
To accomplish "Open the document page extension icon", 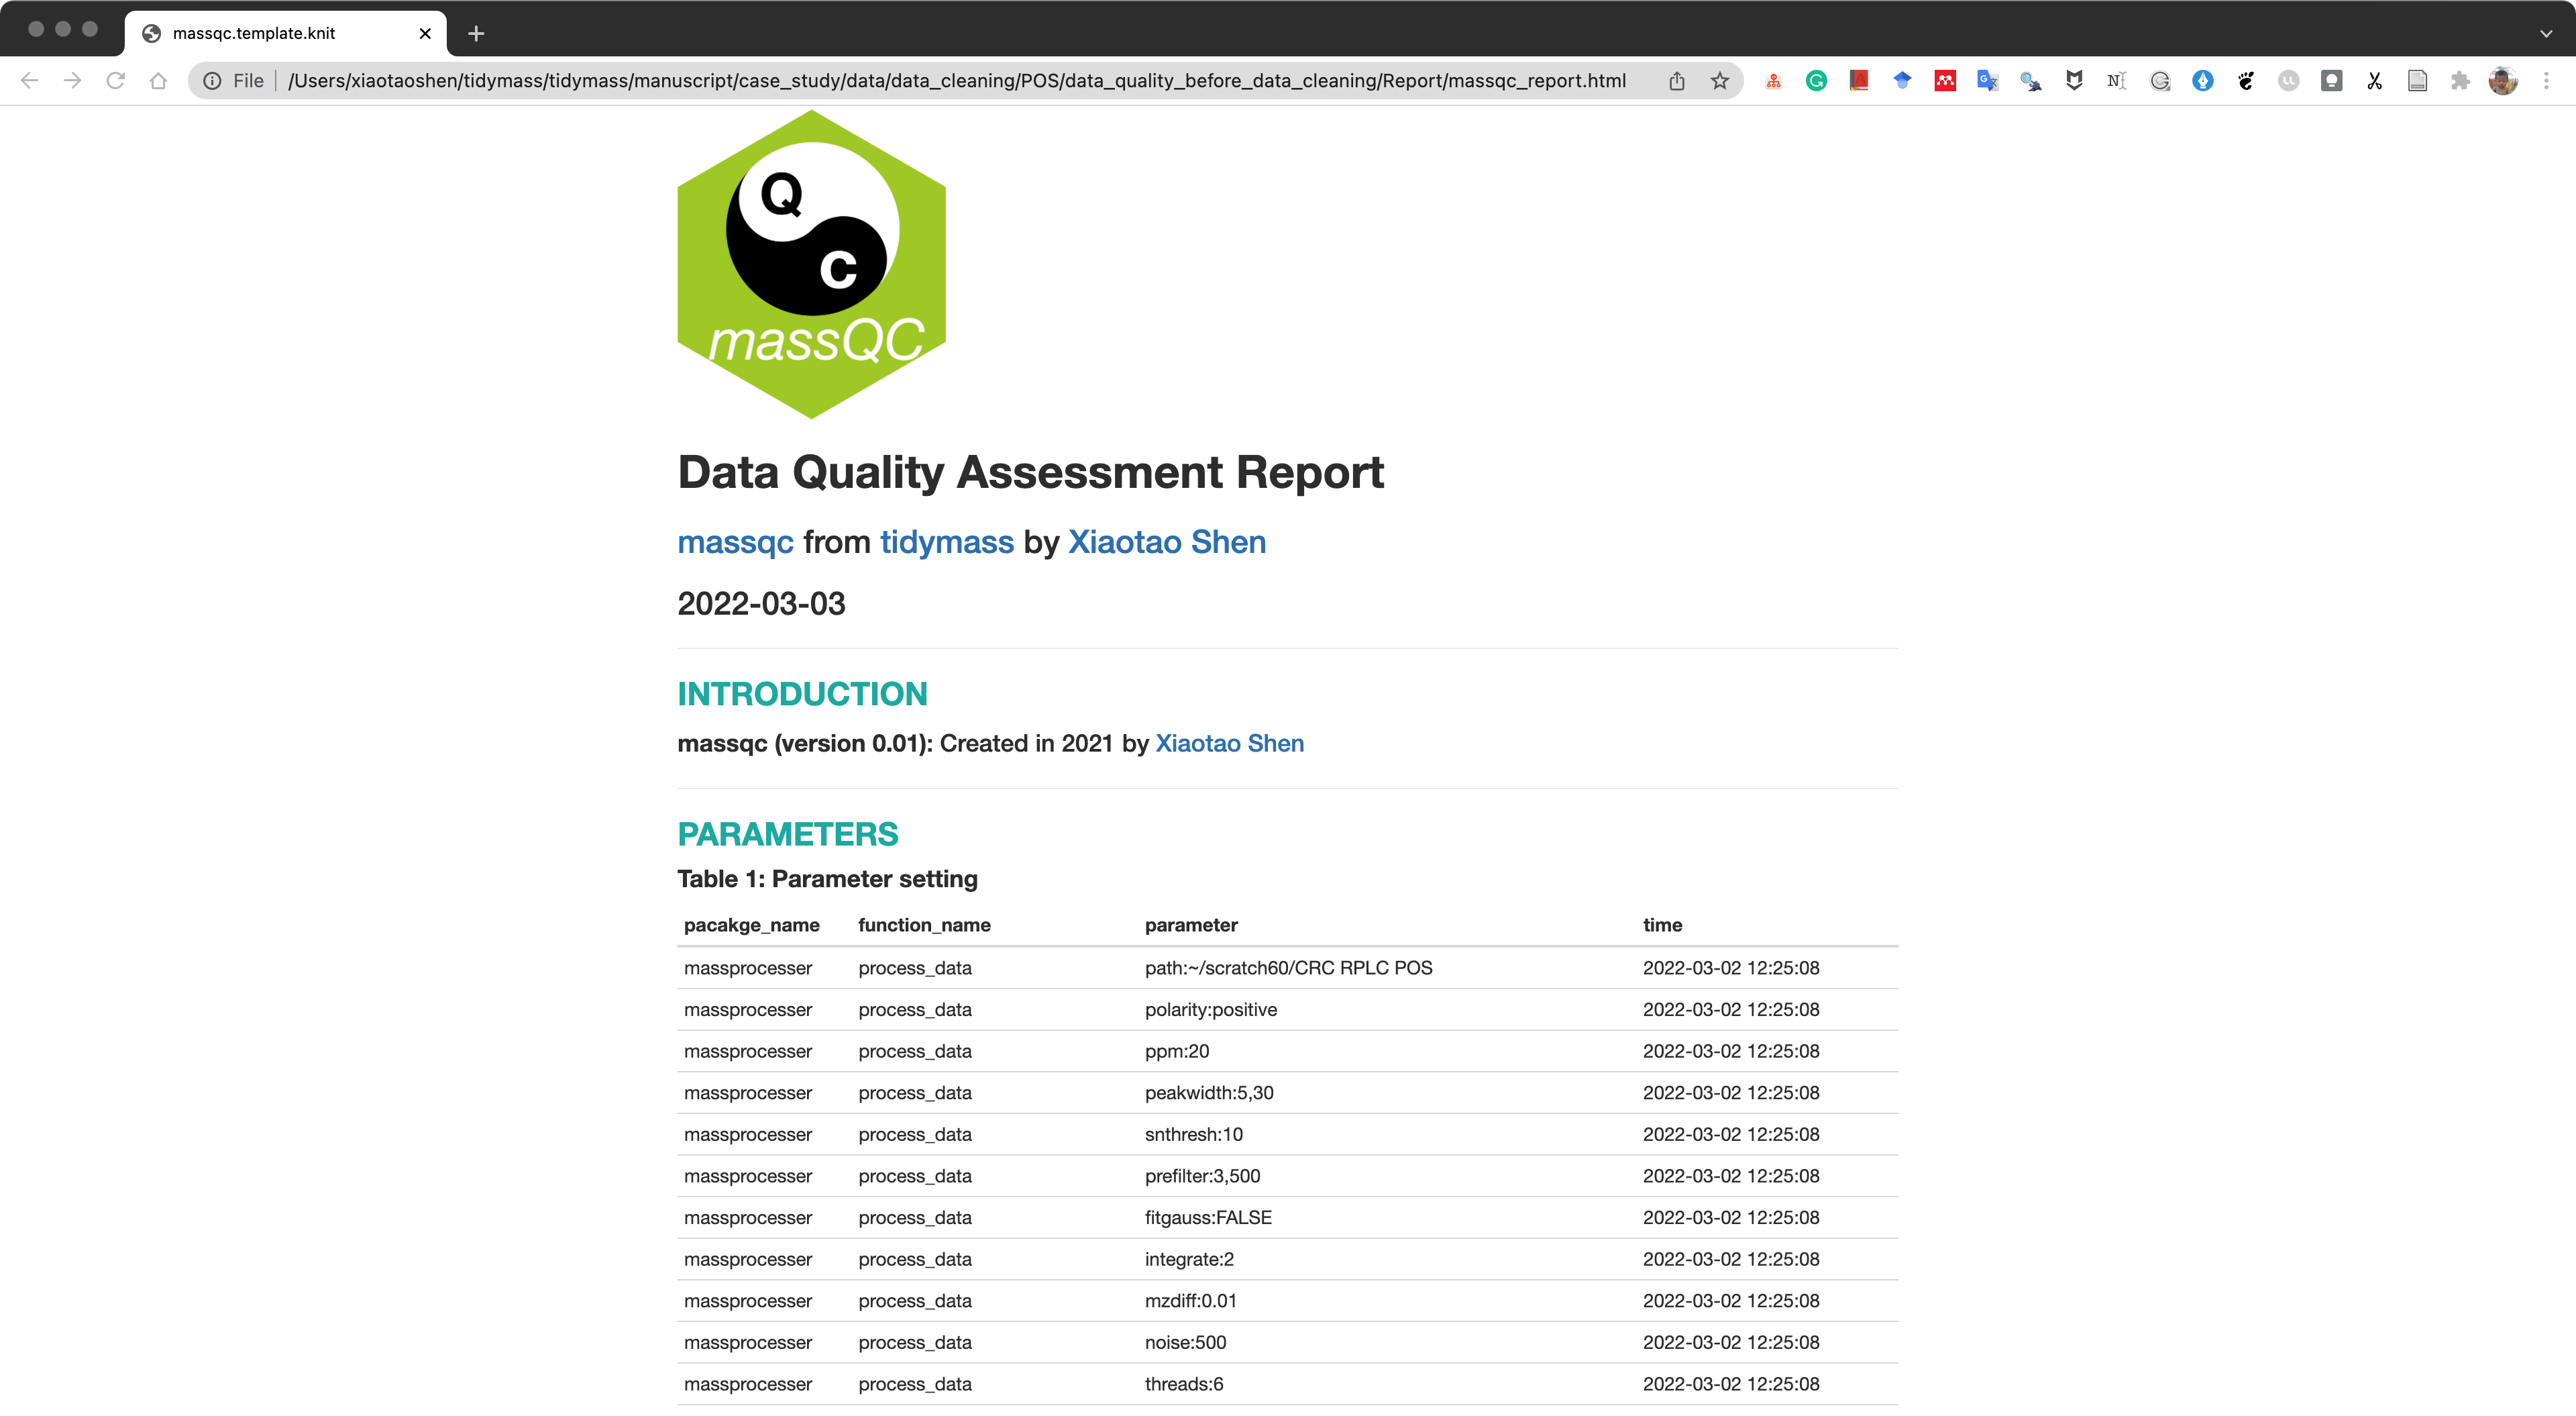I will click(2418, 81).
